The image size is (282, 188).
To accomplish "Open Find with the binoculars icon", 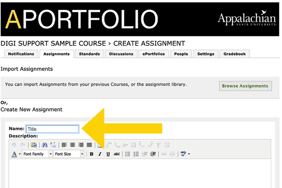I will point(45,145).
